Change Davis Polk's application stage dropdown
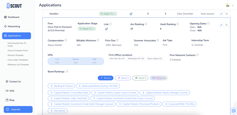This screenshot has width=237, height=115. point(87,29)
